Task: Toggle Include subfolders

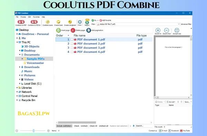Action: (64, 126)
